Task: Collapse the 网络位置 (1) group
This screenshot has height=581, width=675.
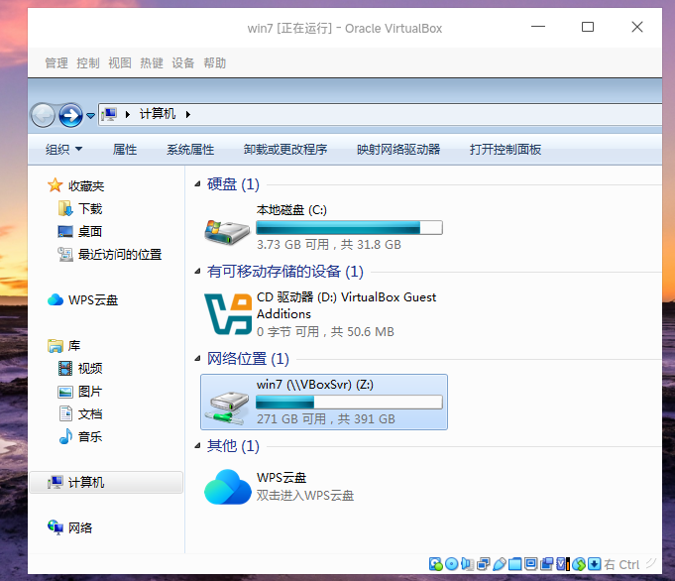Action: click(x=197, y=359)
